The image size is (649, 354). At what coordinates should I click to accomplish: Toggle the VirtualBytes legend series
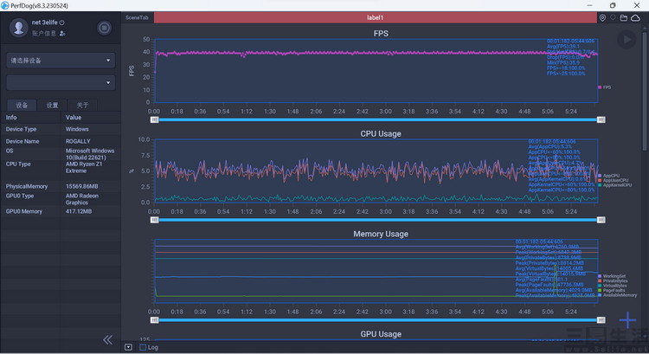(613, 286)
